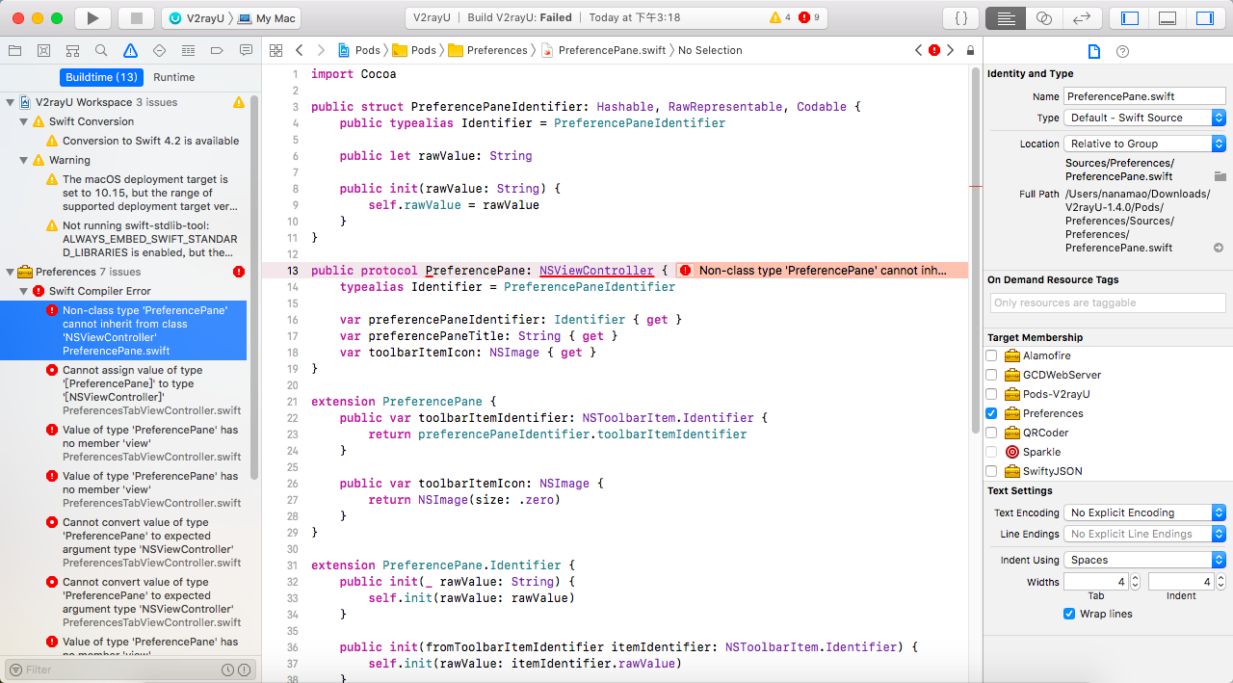1233x683 pixels.
Task: Open the Line Endings dropdown
Action: (1143, 534)
